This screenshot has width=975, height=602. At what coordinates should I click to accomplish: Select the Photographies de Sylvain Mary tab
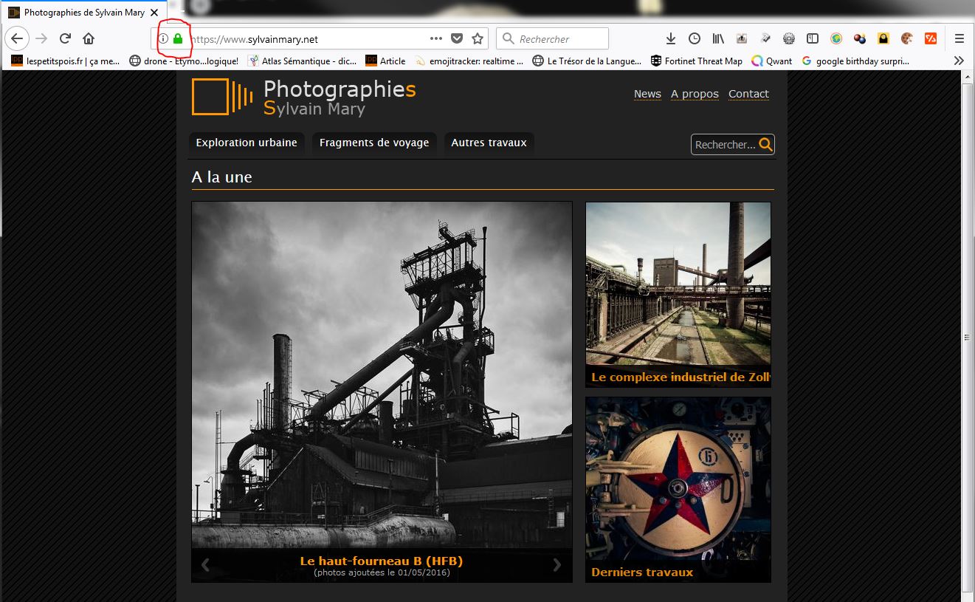point(83,13)
